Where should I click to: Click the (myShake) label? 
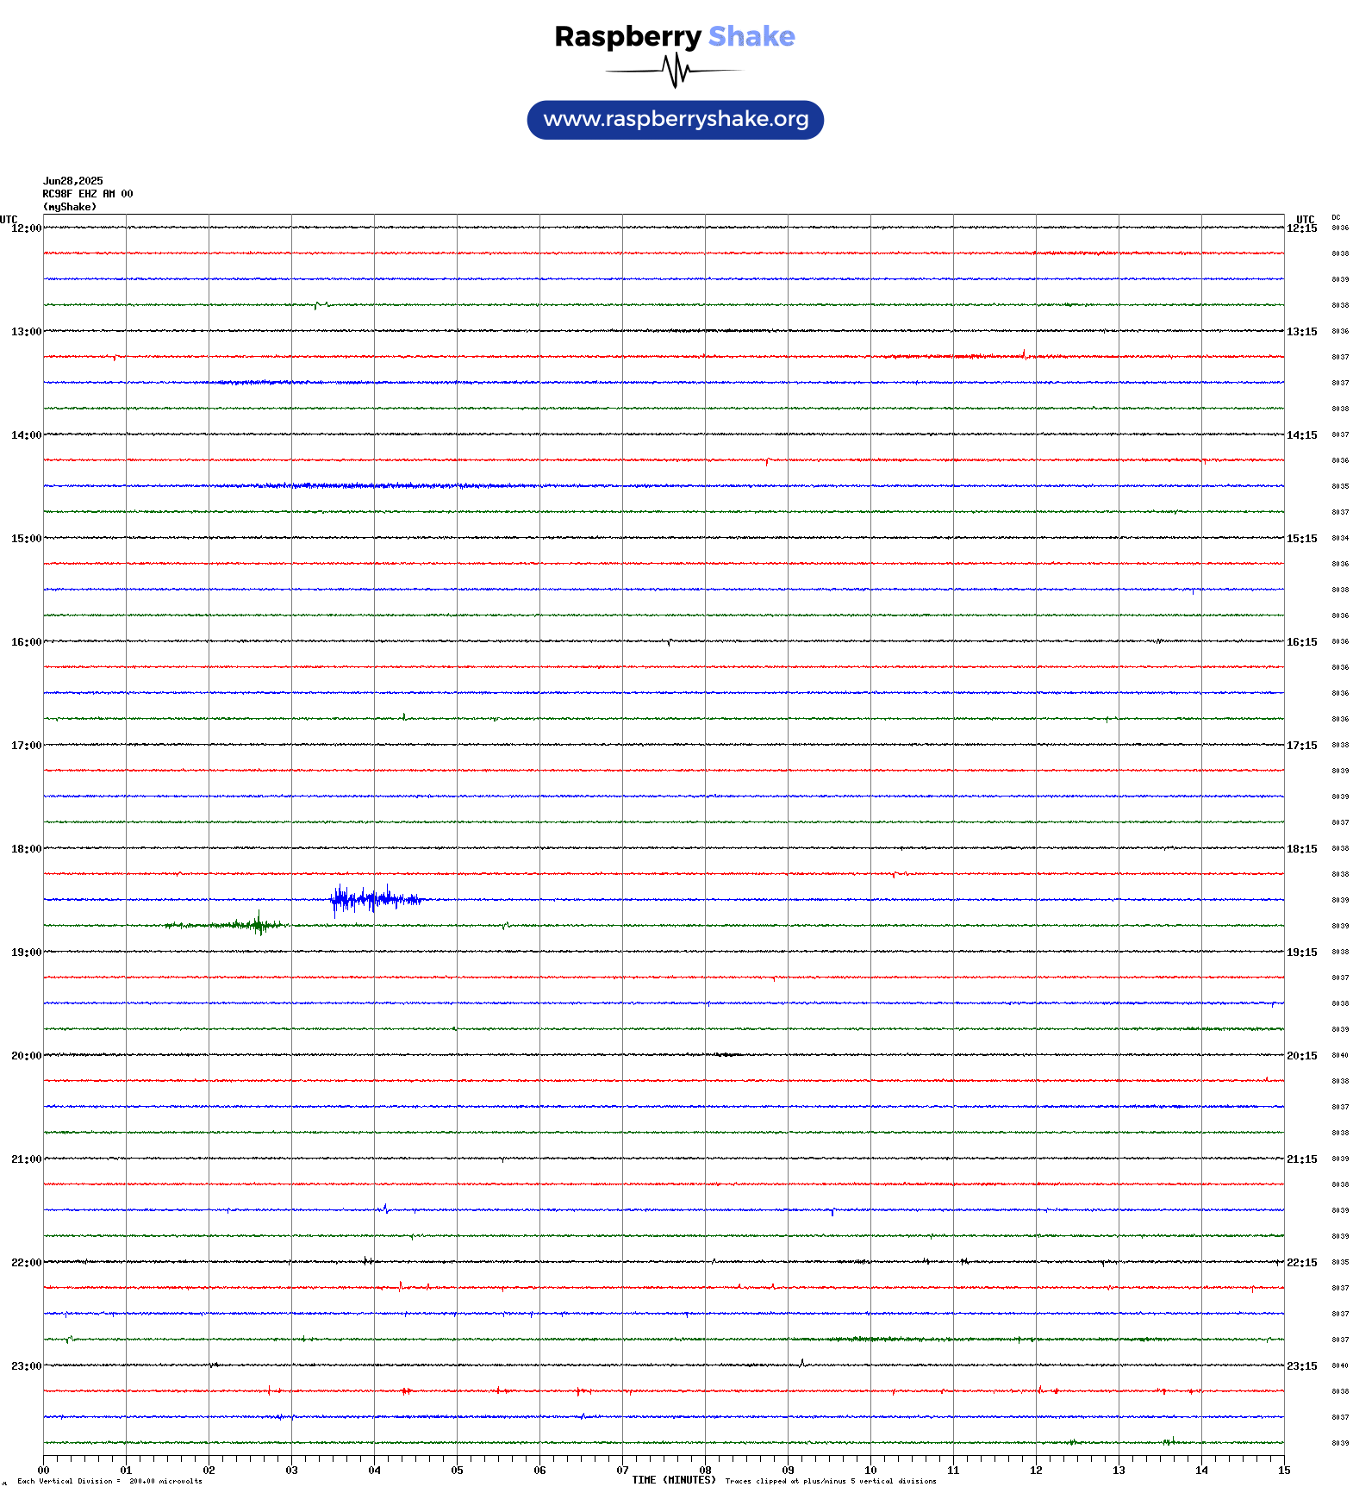tap(70, 207)
